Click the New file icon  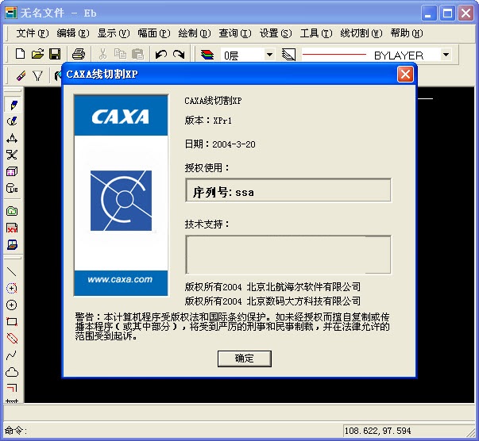[x=21, y=54]
